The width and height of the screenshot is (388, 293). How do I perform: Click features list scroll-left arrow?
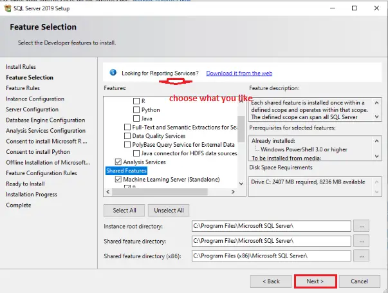(x=108, y=192)
